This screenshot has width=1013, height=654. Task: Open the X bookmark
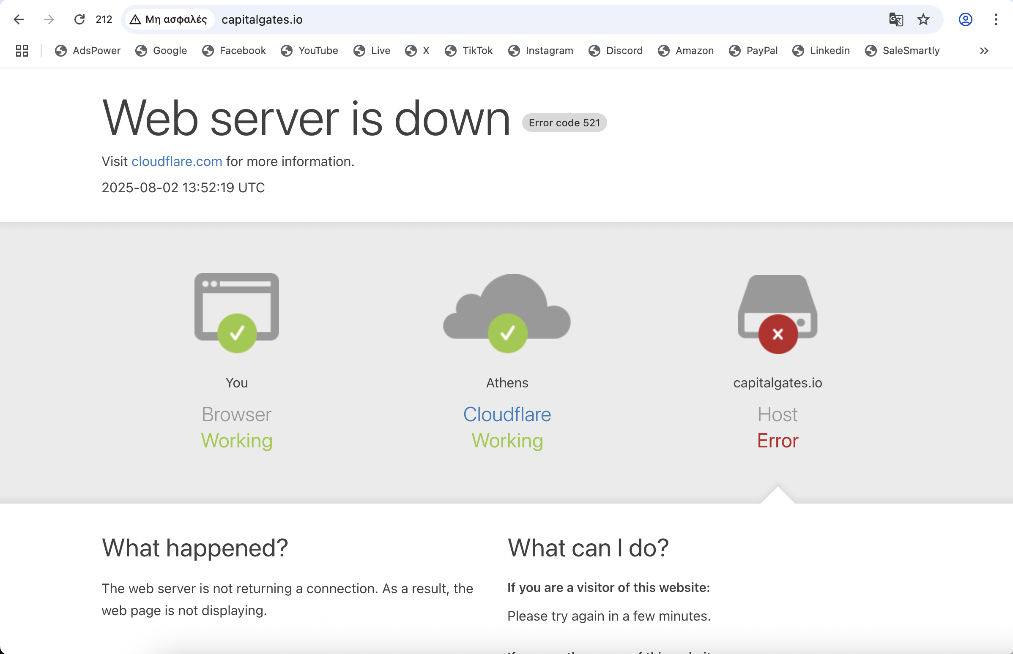pyautogui.click(x=417, y=51)
